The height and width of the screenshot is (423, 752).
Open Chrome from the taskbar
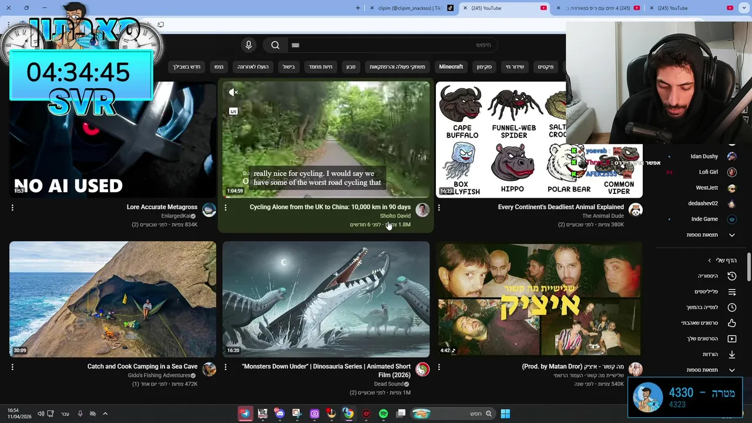[348, 414]
